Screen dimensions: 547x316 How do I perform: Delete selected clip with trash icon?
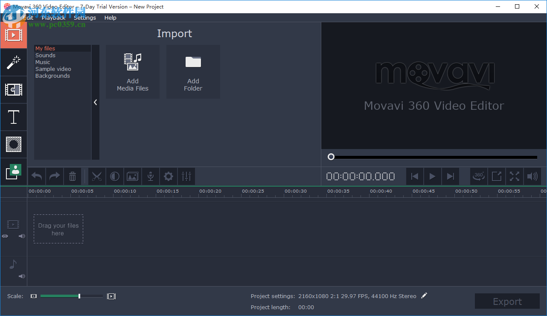pyautogui.click(x=72, y=176)
